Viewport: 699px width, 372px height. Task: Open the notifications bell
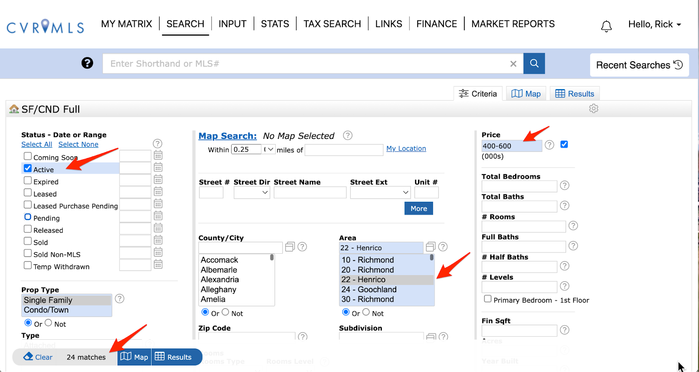[x=606, y=26]
